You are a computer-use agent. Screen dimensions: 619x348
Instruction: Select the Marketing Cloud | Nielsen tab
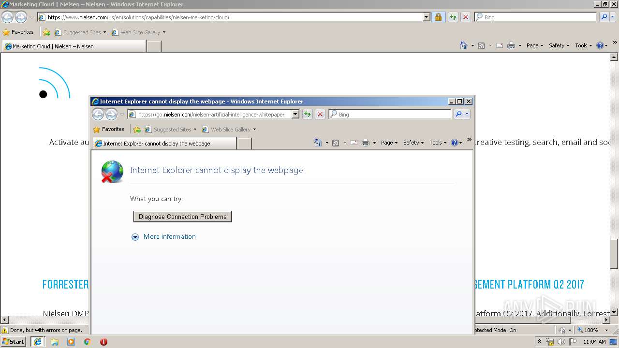pyautogui.click(x=74, y=46)
